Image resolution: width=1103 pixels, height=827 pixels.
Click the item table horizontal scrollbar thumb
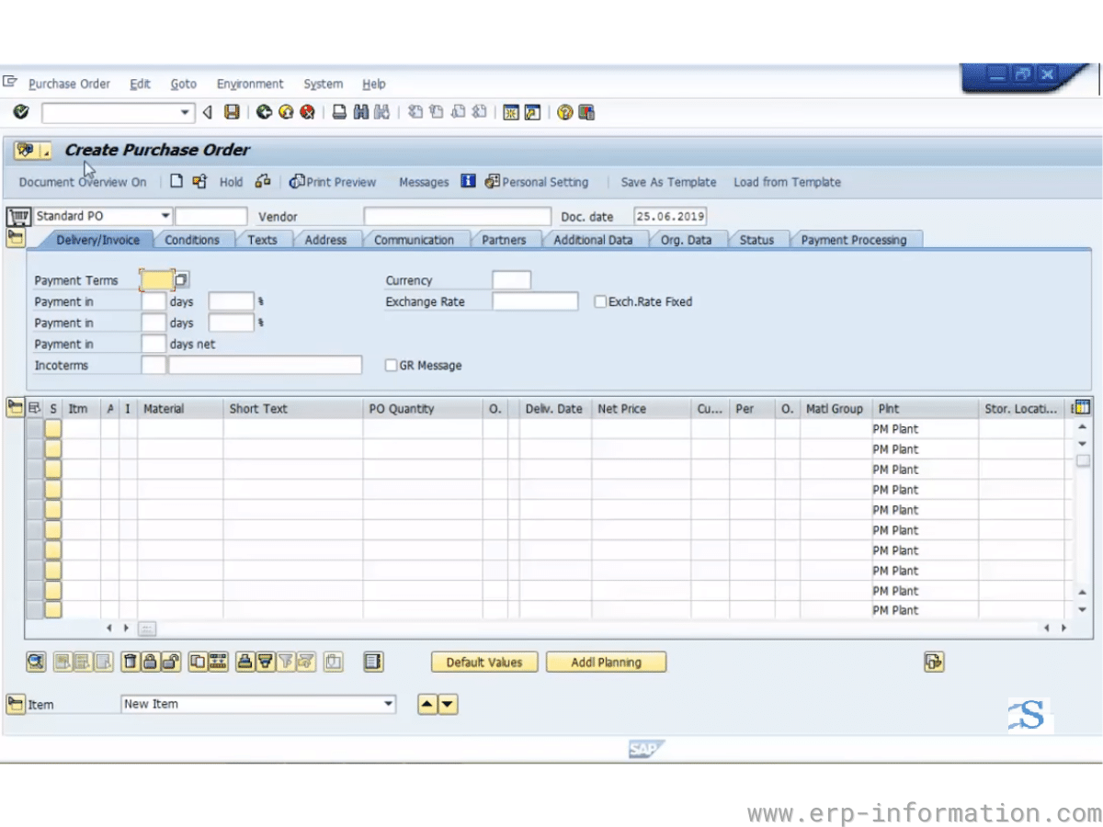(147, 629)
